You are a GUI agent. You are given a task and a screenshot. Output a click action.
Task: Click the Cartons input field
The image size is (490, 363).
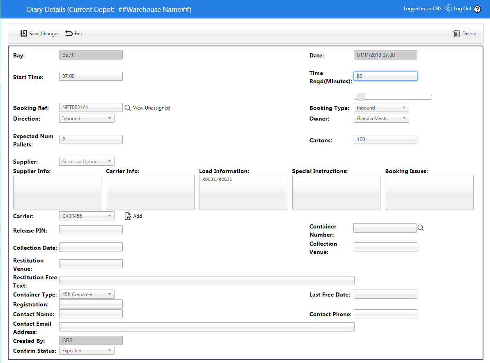pyautogui.click(x=385, y=139)
